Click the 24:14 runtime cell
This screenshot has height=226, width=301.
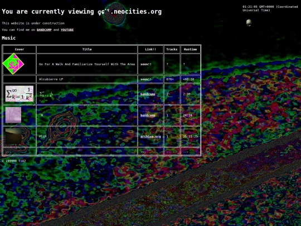pyautogui.click(x=191, y=116)
